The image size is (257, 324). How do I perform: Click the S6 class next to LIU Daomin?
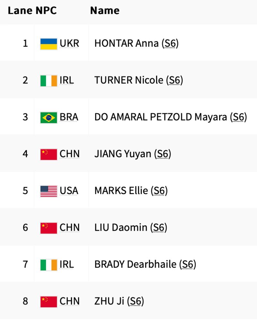[x=159, y=228]
